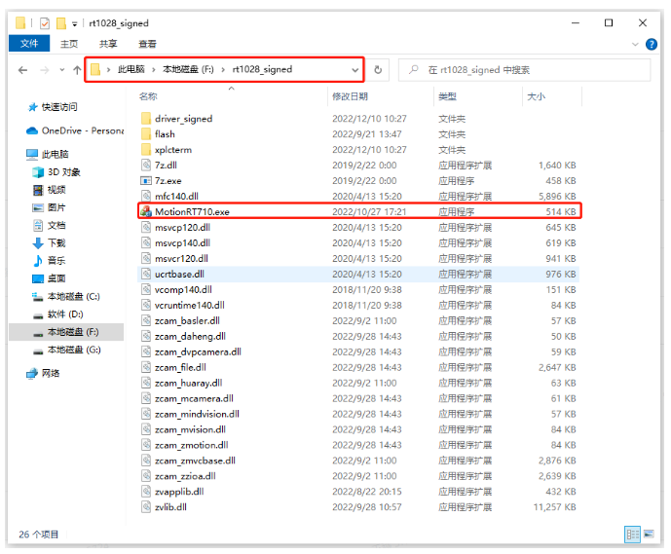The width and height of the screenshot is (671, 554).
Task: Select the msvcr120.dll file icon
Action: 146,258
